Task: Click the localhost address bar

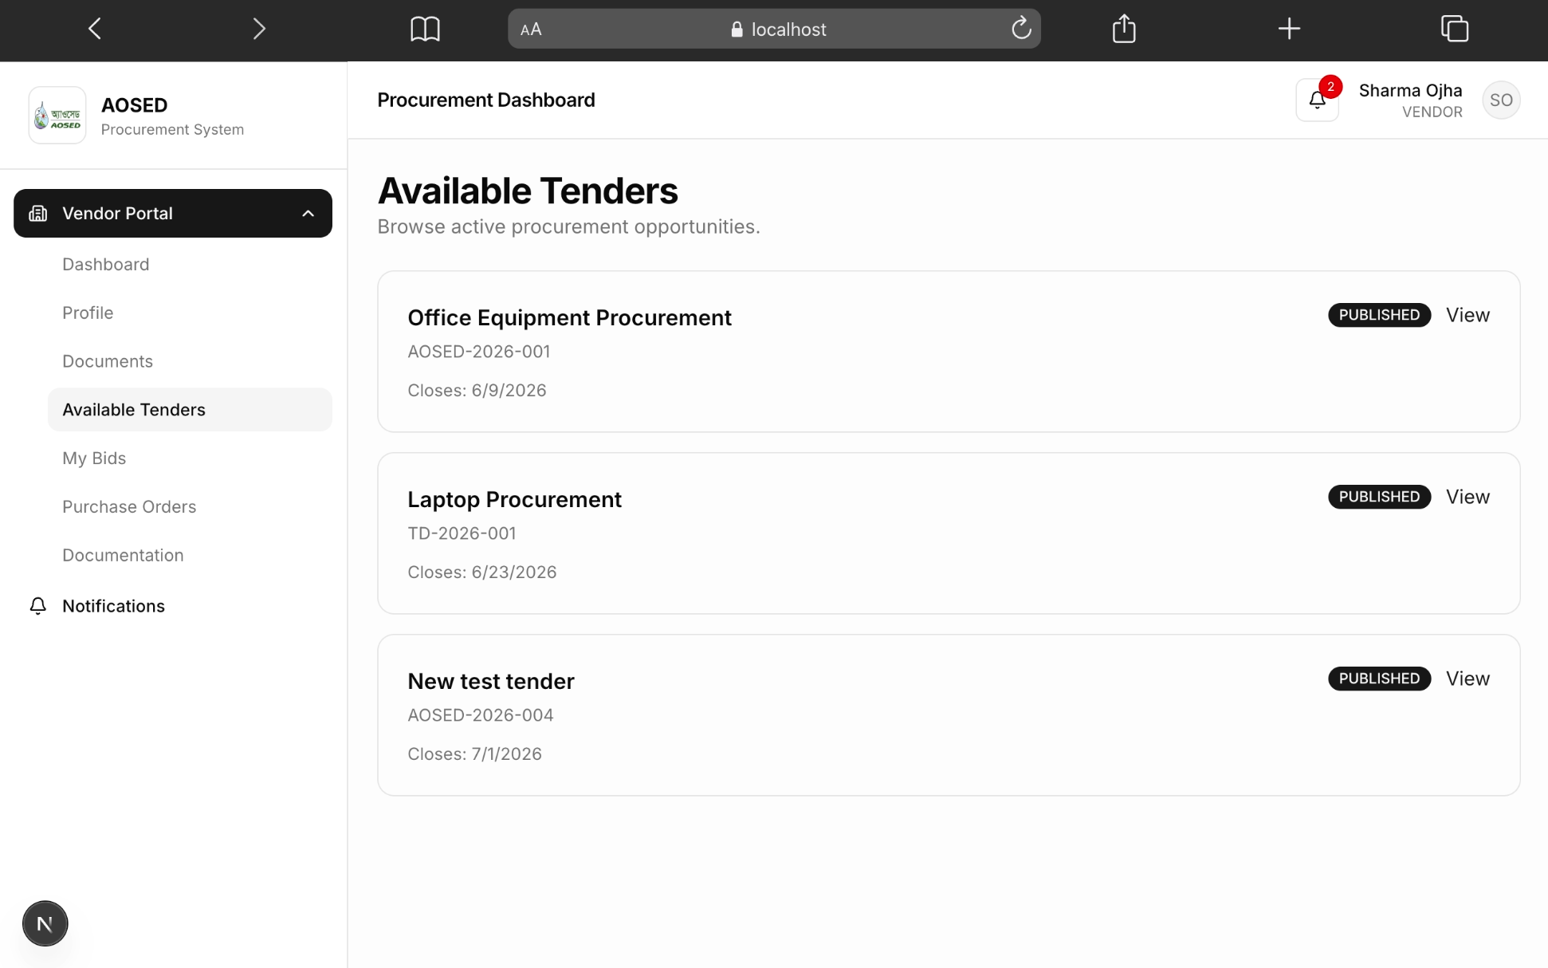Action: pyautogui.click(x=774, y=30)
